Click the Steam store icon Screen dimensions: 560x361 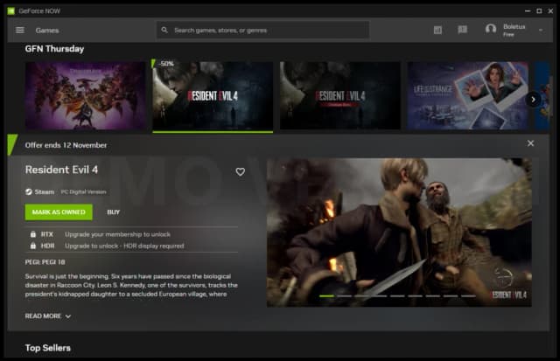29,191
